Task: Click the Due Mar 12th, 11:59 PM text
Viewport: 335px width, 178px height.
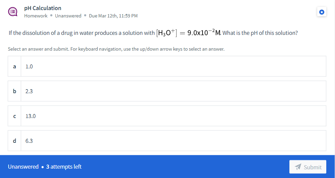Action: pos(113,16)
